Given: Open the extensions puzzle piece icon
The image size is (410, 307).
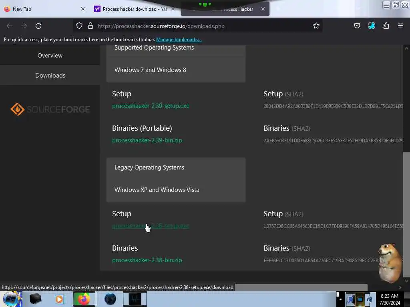Looking at the screenshot, I should click(386, 26).
